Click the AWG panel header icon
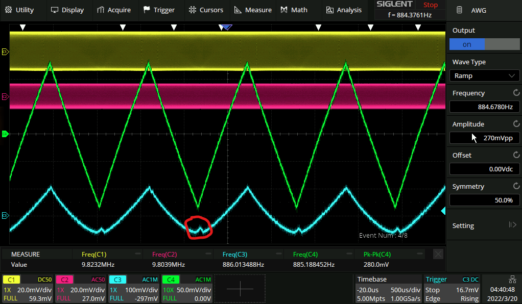 (x=460, y=10)
